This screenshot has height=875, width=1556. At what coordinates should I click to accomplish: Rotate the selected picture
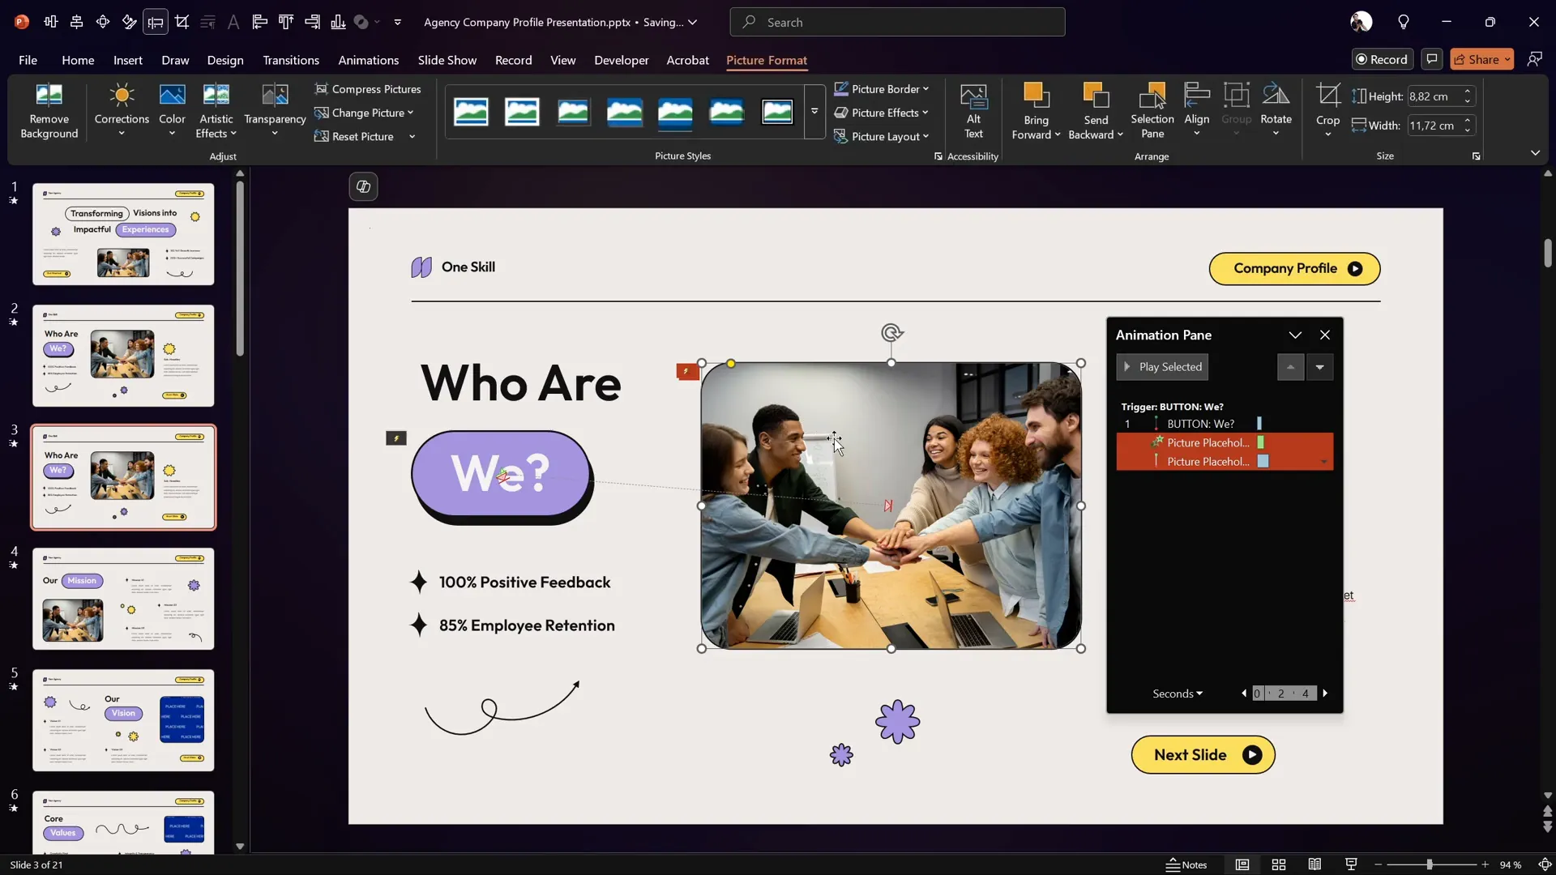pos(1276,108)
